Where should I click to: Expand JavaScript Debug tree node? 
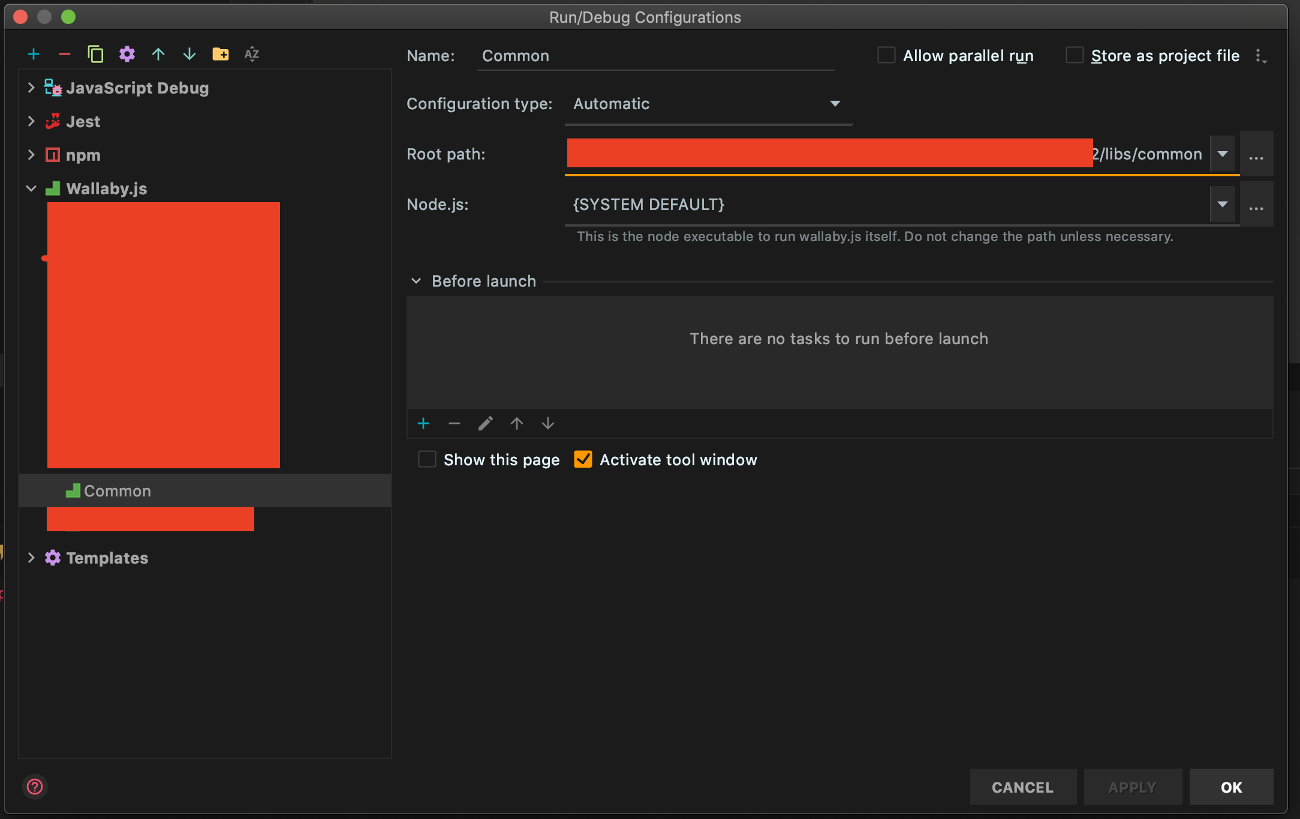(31, 88)
